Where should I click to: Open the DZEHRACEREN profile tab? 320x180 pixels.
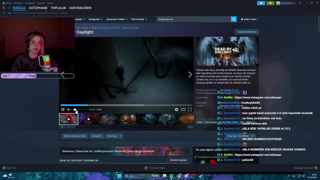80,8
